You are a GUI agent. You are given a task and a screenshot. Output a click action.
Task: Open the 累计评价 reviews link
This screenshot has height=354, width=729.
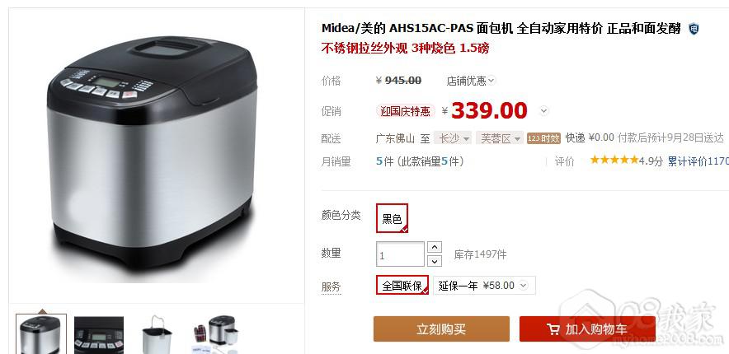[x=698, y=161]
